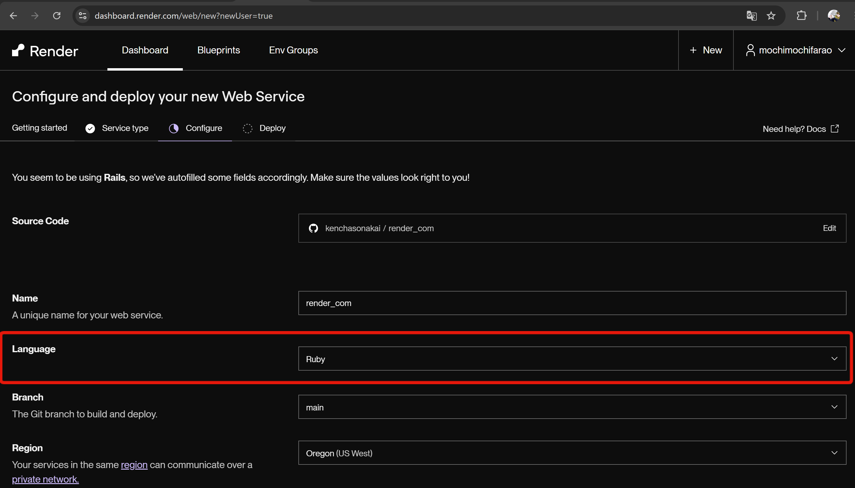Click the Configure step progress icon
855x488 pixels.
(x=173, y=128)
